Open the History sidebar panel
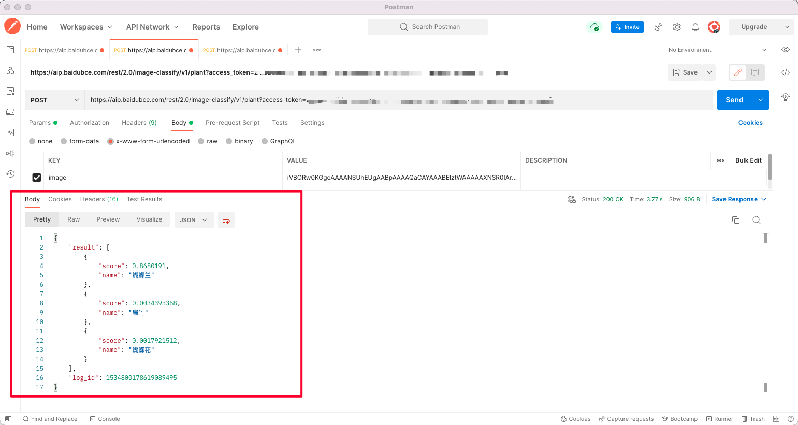Image resolution: width=798 pixels, height=425 pixels. (10, 174)
